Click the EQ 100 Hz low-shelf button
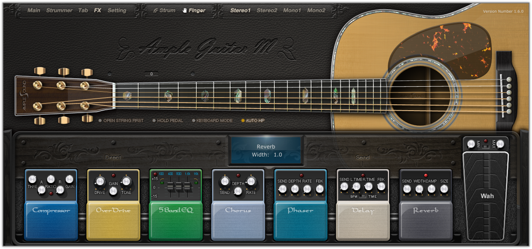This screenshot has height=249, width=532. (161, 183)
